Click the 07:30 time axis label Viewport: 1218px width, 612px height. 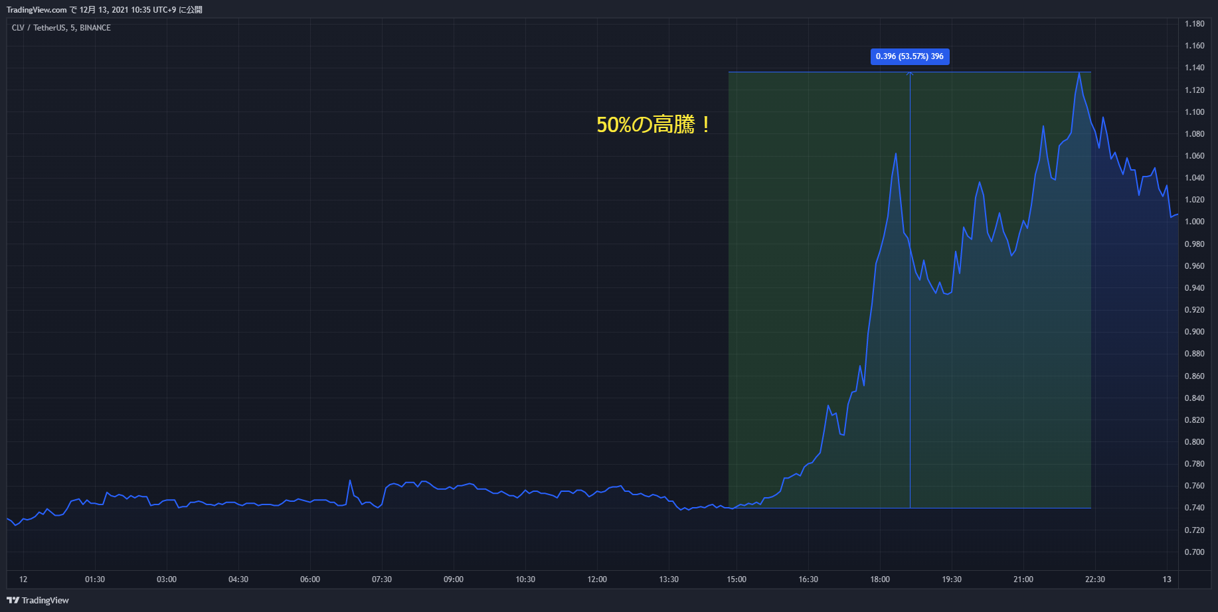click(x=382, y=579)
